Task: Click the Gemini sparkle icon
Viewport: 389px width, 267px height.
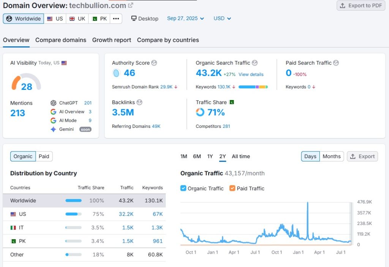Action: [53, 129]
